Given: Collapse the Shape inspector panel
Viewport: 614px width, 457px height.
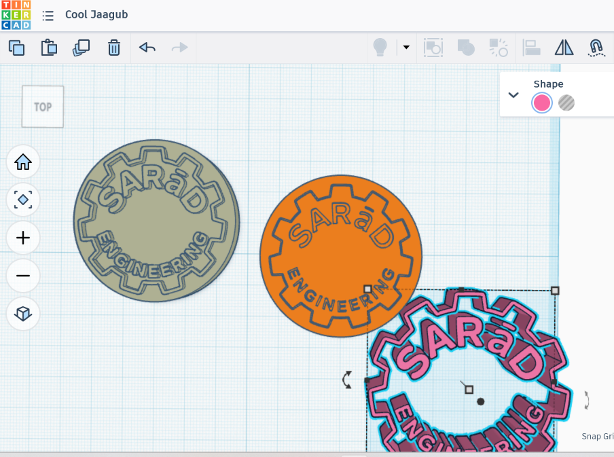Looking at the screenshot, I should 513,95.
